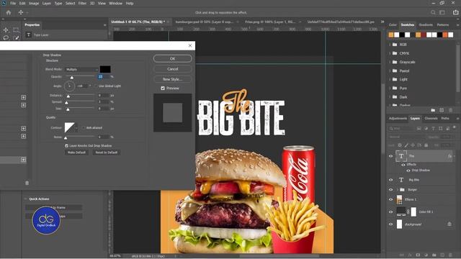
Task: Expand the Grayscale swatch folder
Action: (x=390, y=62)
